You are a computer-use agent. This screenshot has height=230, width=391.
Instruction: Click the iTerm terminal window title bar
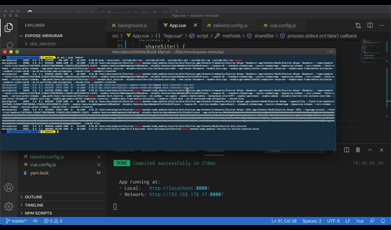168,52
